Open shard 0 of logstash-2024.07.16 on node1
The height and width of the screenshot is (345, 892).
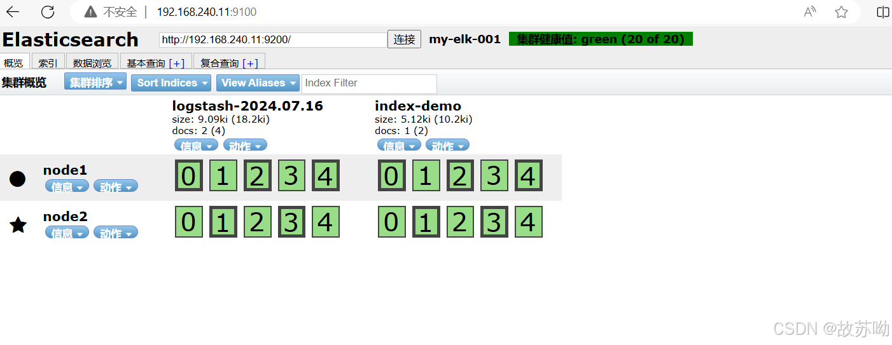(x=188, y=175)
